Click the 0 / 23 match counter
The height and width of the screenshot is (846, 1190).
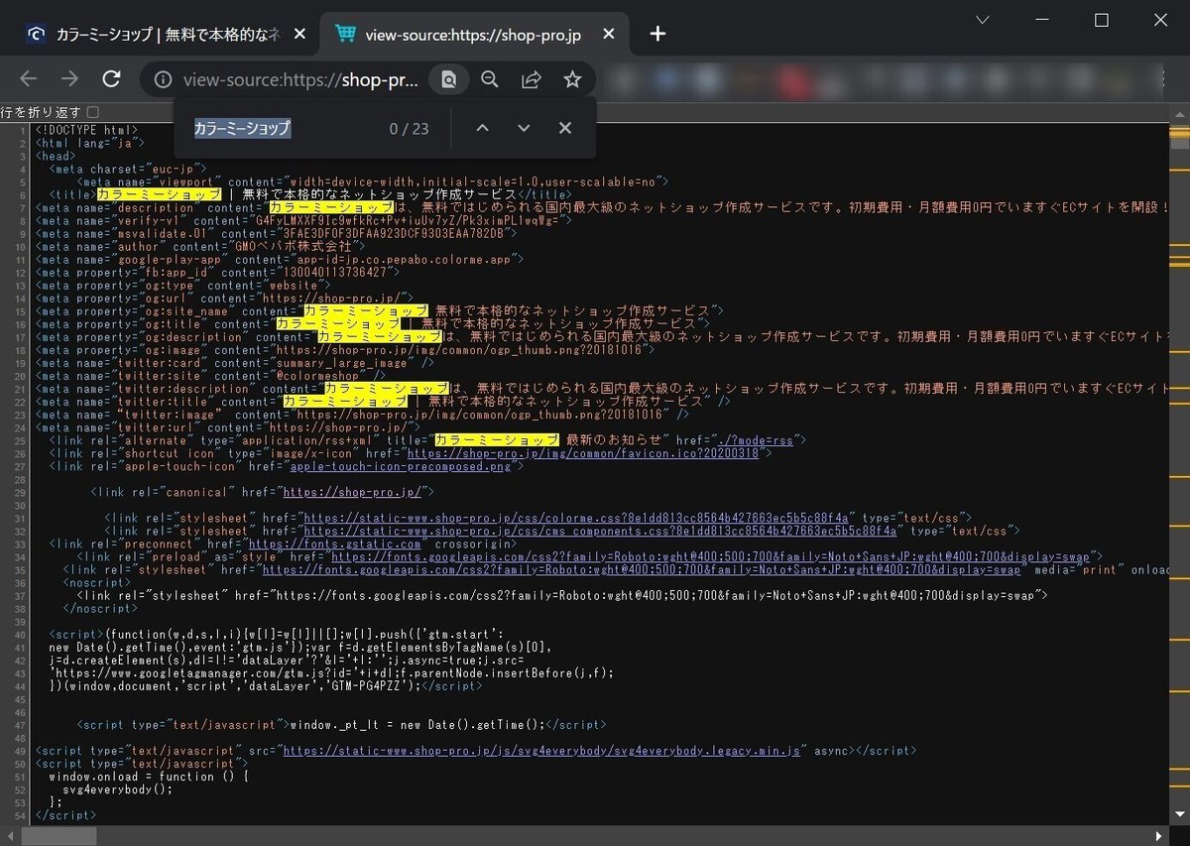tap(409, 129)
